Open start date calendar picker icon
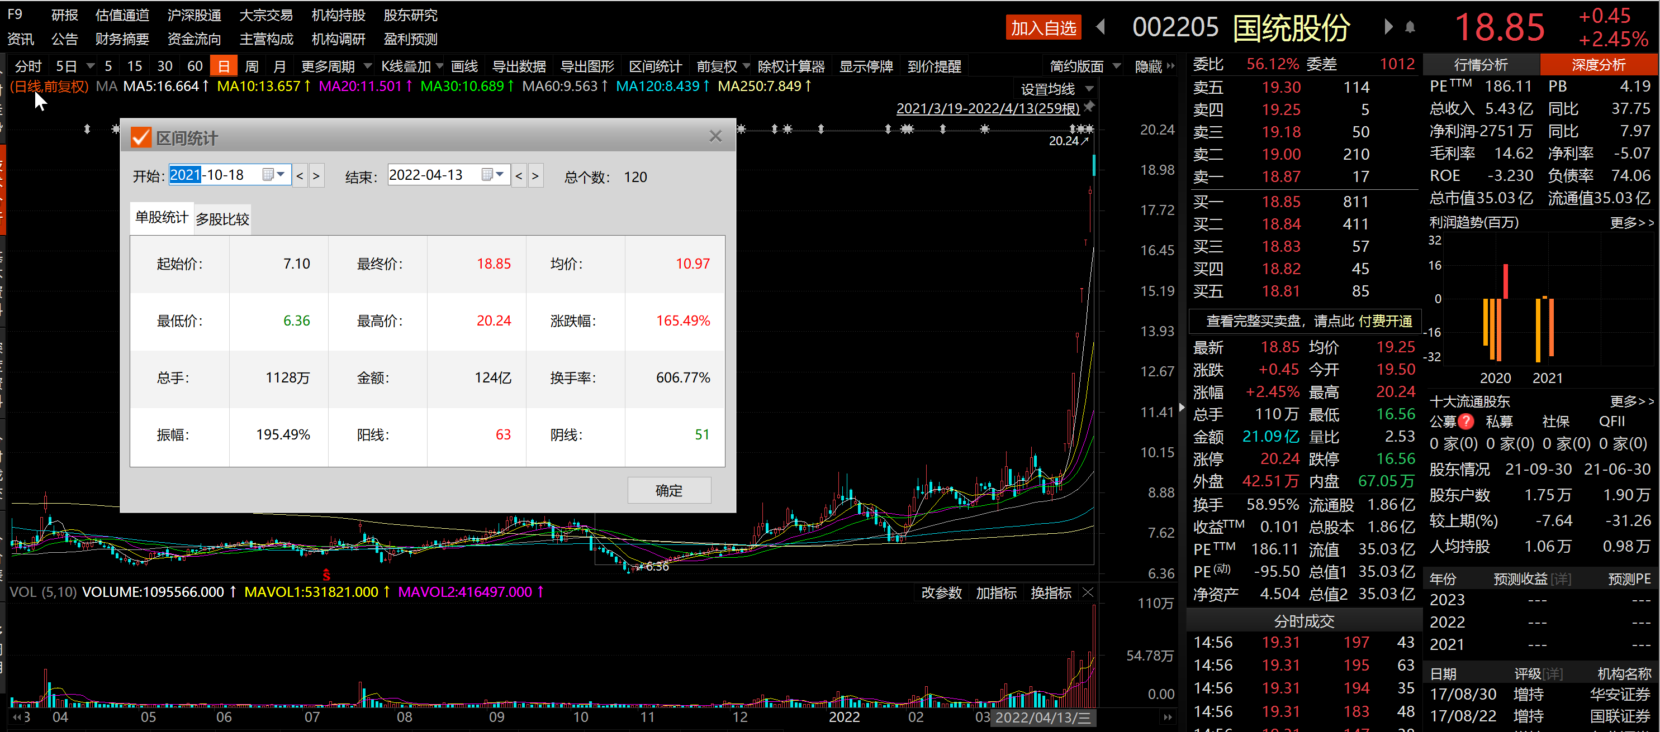This screenshot has width=1660, height=732. 268,174
